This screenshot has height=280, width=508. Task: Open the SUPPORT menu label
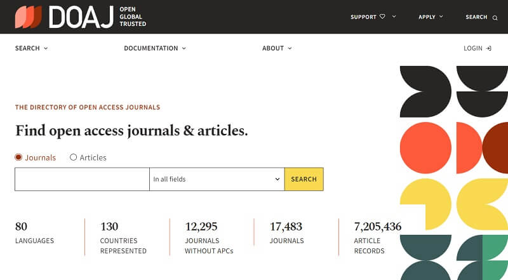[363, 17]
